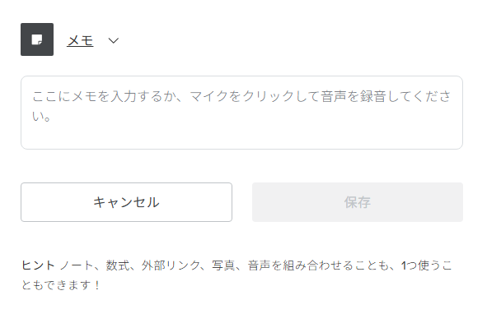Image resolution: width=487 pixels, height=323 pixels.
Task: Click the dark sticky-note memo icon
Action: coord(37,39)
